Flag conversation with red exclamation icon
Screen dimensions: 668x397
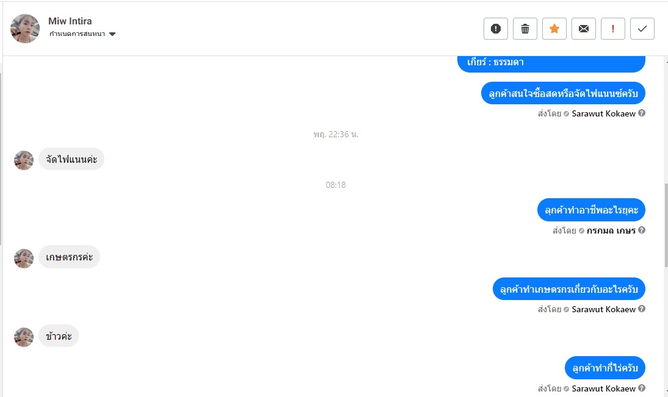[613, 29]
